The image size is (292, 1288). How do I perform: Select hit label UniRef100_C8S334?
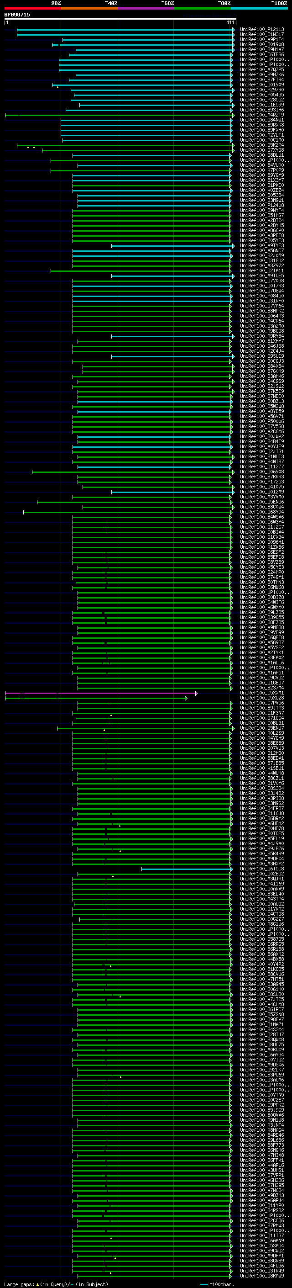[x=261, y=789]
